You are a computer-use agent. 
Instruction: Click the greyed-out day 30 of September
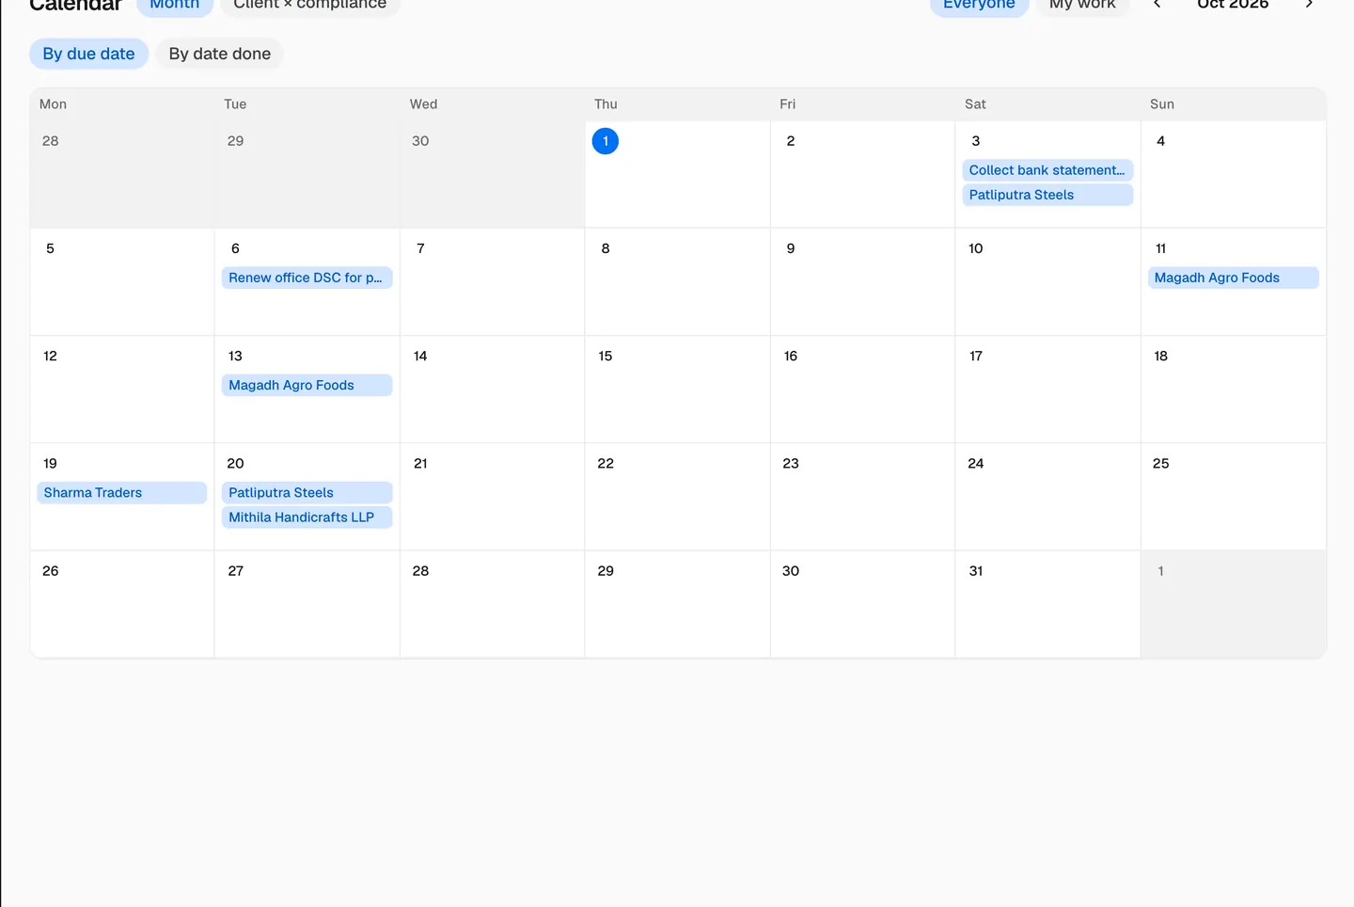tap(420, 141)
